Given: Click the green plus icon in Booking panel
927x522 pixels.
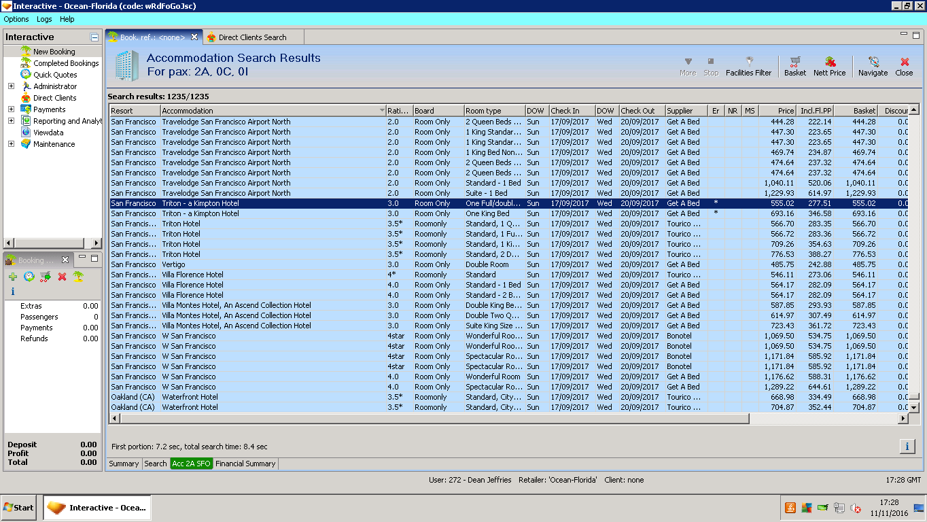Looking at the screenshot, I should 13,277.
